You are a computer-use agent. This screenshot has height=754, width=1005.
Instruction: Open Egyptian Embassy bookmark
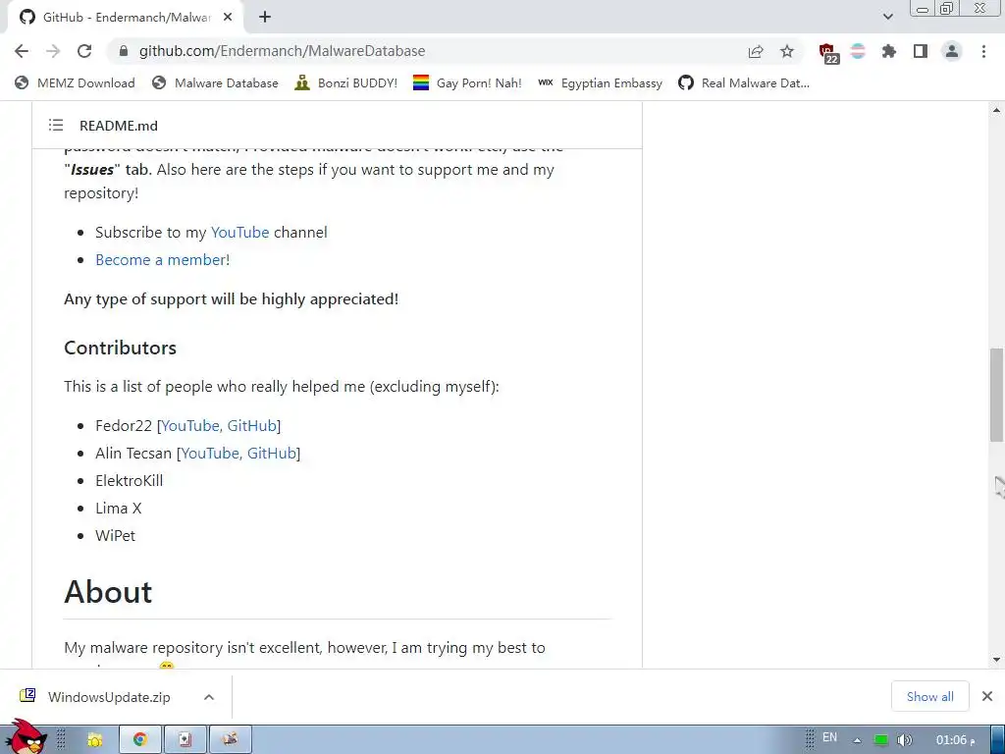[600, 82]
